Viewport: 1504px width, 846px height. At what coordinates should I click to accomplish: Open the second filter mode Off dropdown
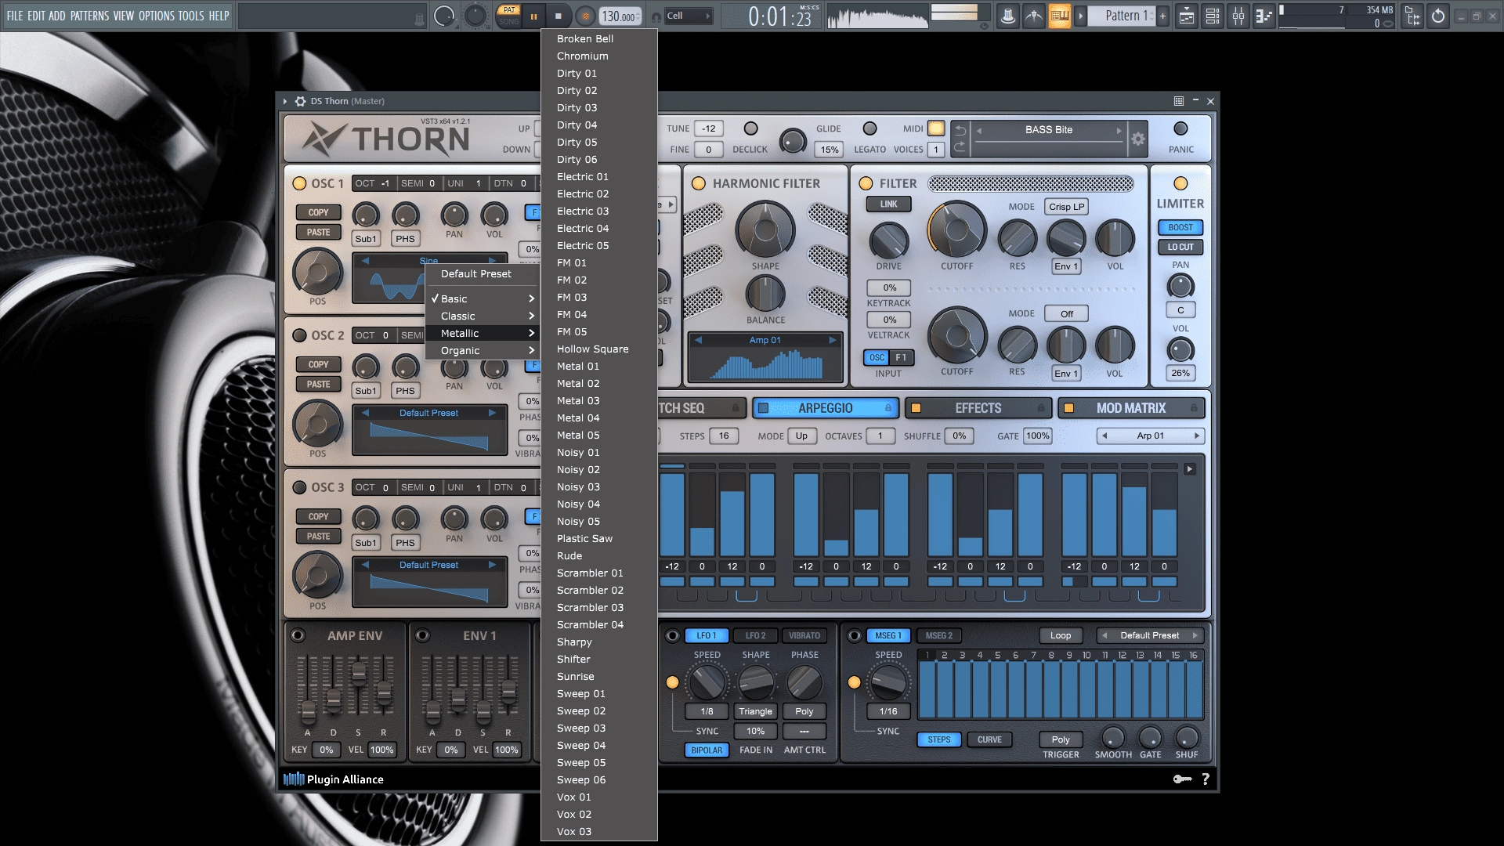coord(1066,313)
